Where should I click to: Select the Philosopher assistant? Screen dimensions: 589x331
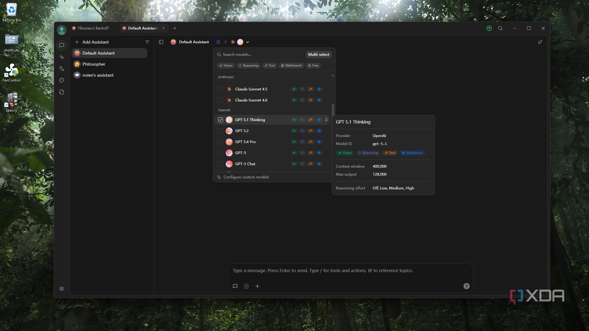[109, 64]
